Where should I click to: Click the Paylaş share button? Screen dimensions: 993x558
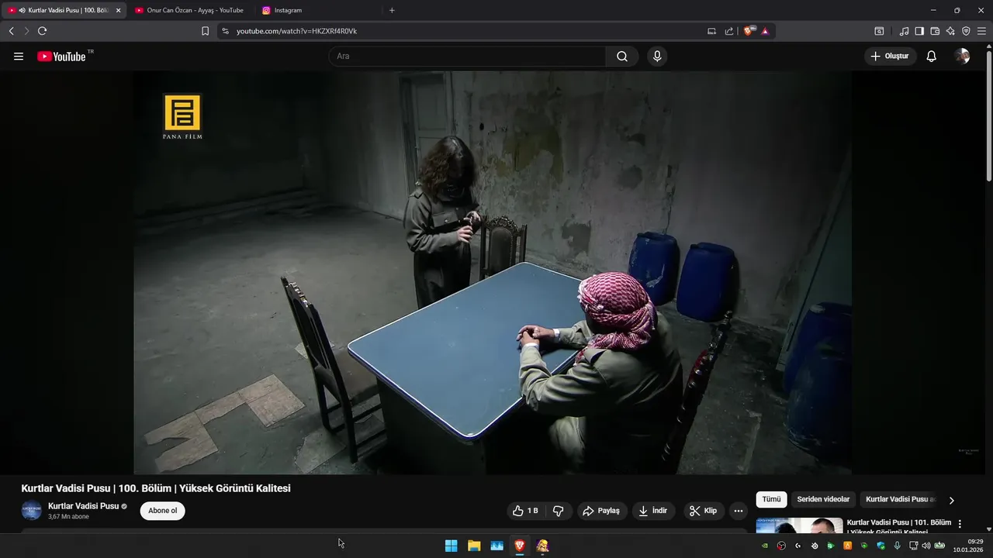pyautogui.click(x=600, y=511)
